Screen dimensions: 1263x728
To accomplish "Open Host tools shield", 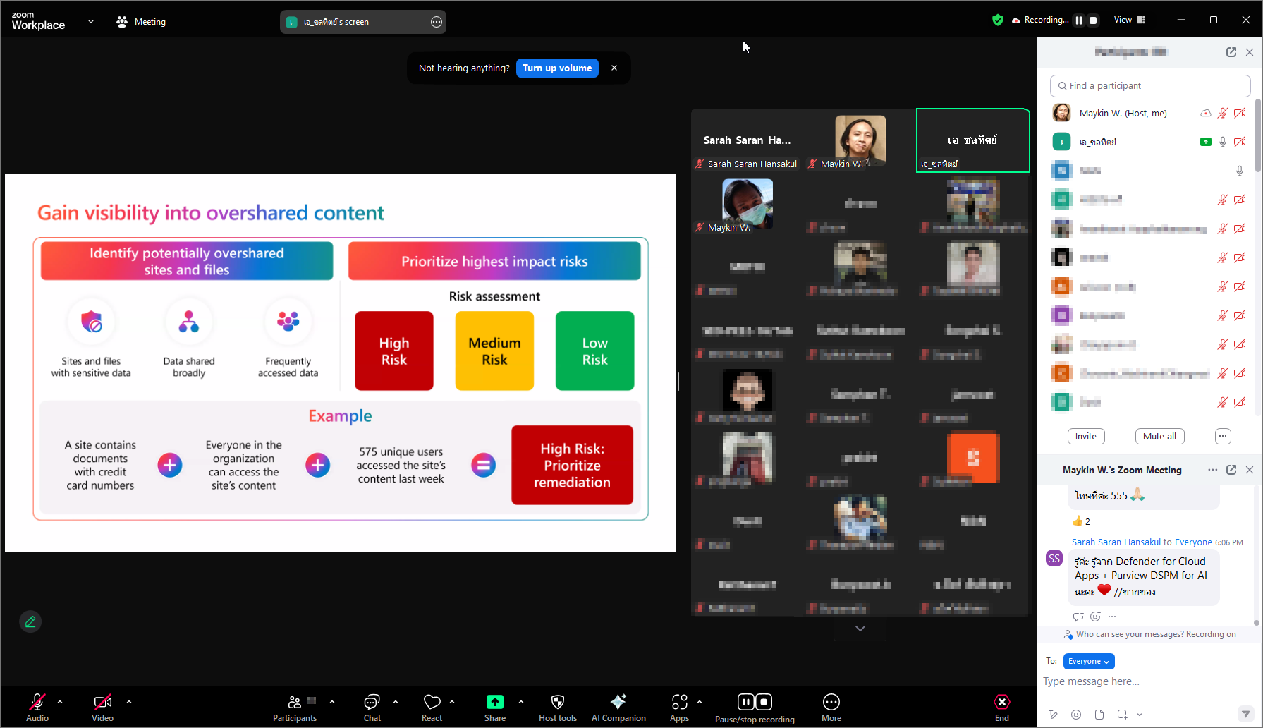I will [x=558, y=707].
